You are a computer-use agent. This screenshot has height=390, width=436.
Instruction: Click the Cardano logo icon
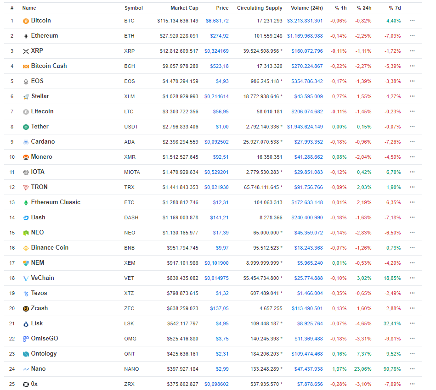pos(26,142)
